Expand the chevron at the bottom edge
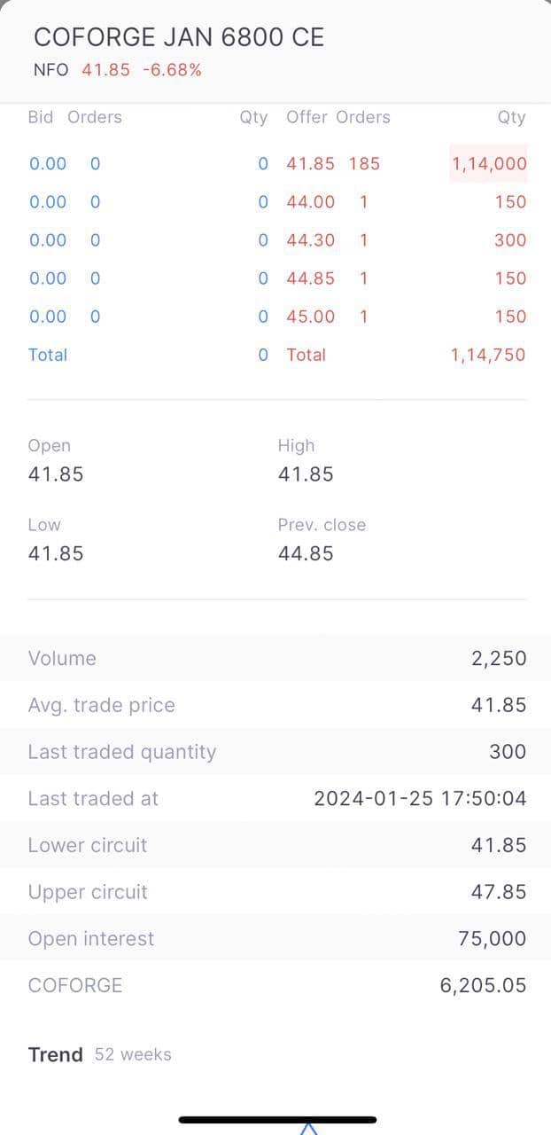This screenshot has height=1135, width=551. (308, 1128)
